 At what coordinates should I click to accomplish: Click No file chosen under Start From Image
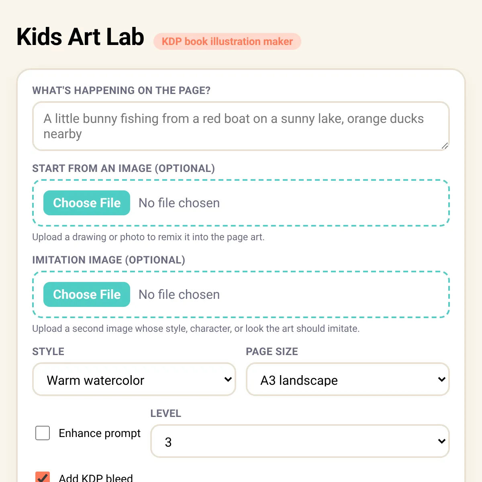(179, 203)
